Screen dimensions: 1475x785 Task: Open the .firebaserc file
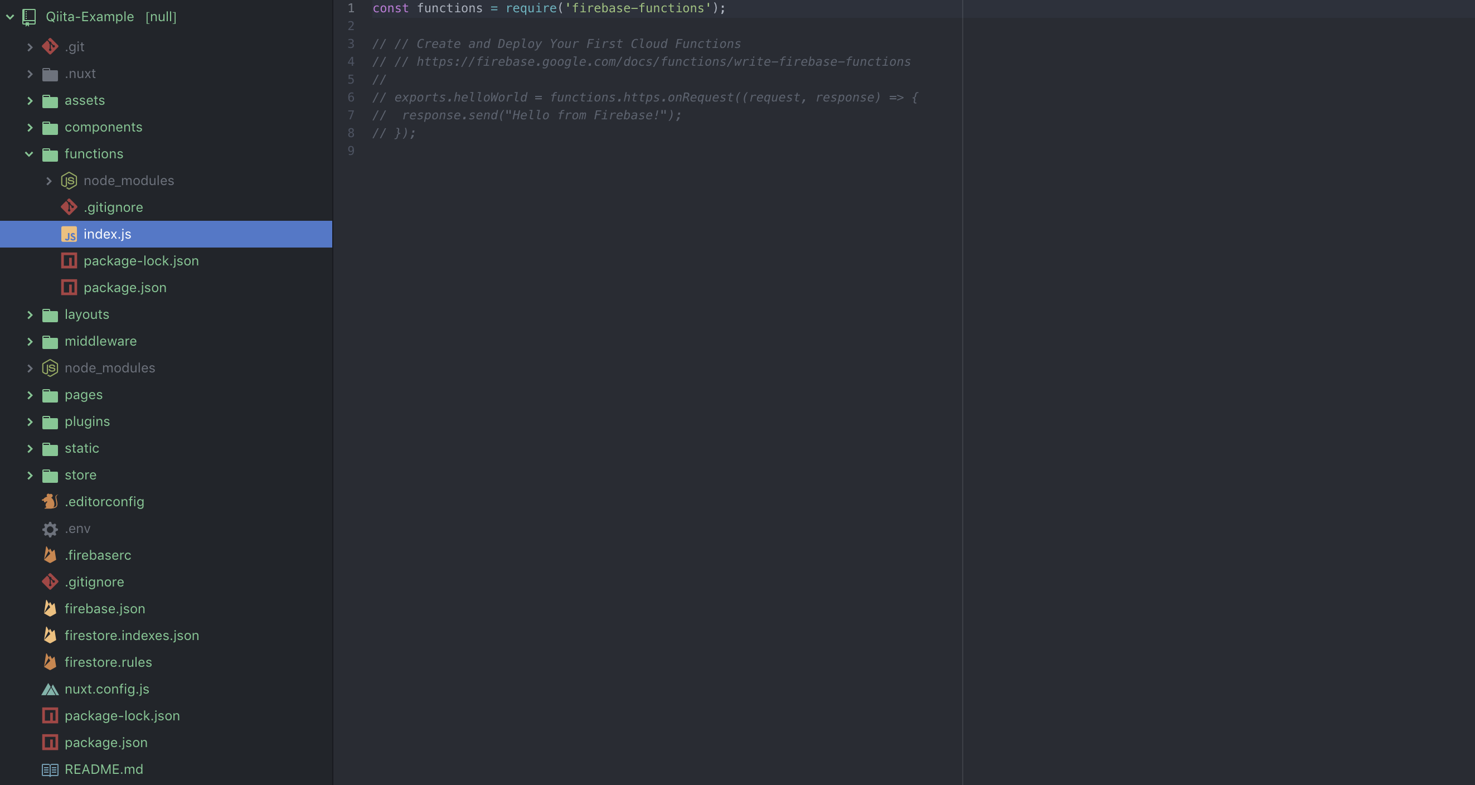pos(98,555)
